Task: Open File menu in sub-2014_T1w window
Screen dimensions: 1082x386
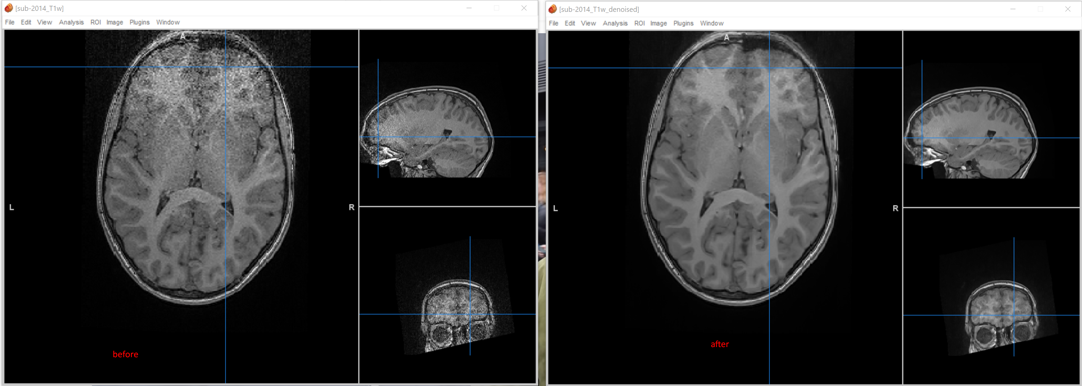Action: [x=10, y=22]
